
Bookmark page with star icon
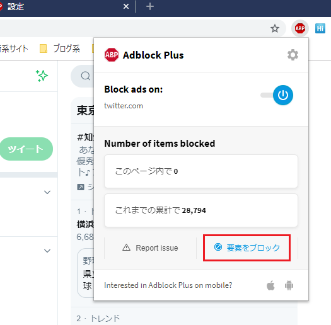click(x=275, y=28)
